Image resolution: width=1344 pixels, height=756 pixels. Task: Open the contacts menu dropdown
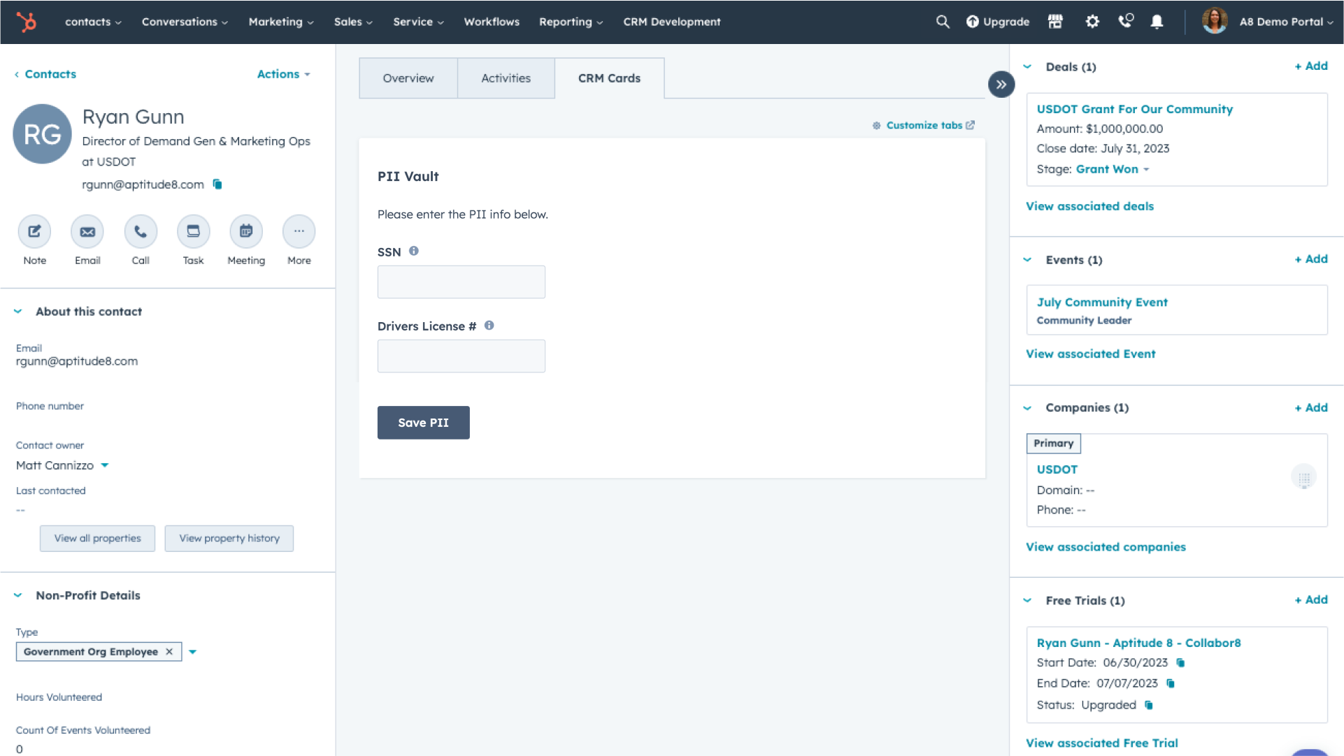(x=93, y=22)
